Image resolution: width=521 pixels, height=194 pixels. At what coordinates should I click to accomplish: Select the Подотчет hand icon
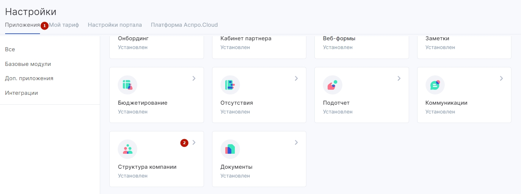pyautogui.click(x=332, y=85)
